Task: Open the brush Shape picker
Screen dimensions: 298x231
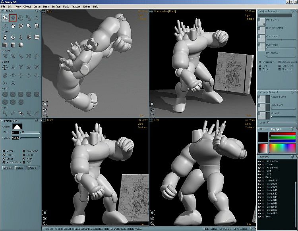Action: pos(17,126)
